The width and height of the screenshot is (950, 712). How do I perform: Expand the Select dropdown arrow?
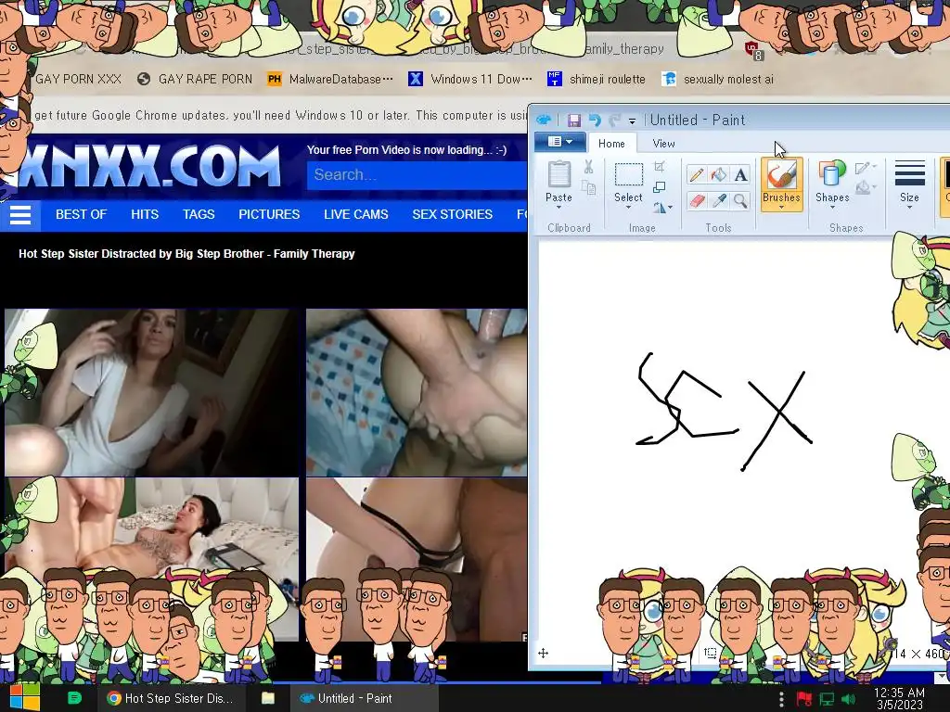[628, 208]
